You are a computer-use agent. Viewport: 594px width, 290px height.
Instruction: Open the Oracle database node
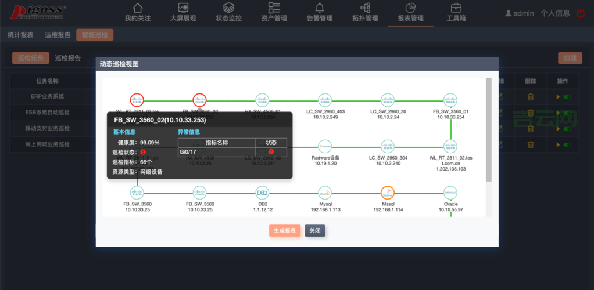pos(450,193)
